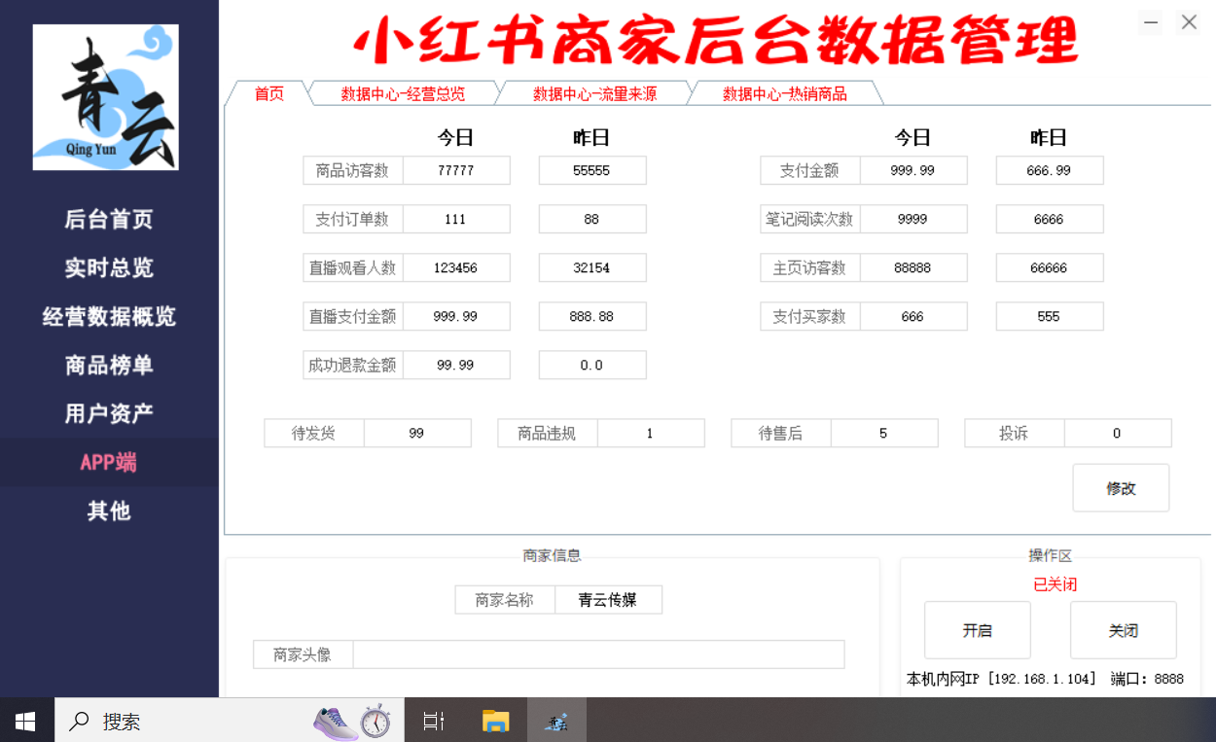Image resolution: width=1216 pixels, height=742 pixels.
Task: Edit yesterday's 主页访客数 field 66666
Action: [1050, 267]
